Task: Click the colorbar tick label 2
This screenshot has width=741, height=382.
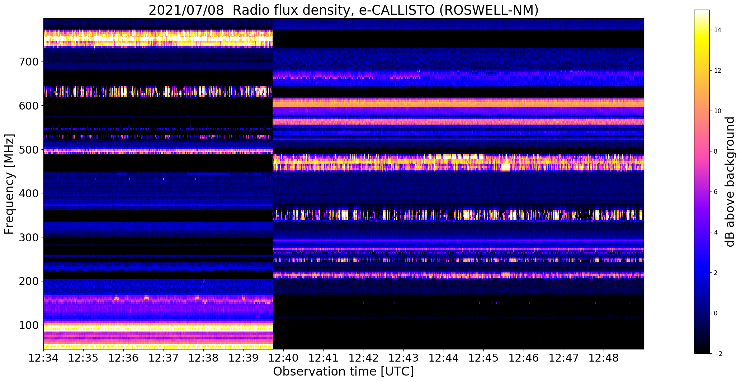Action: click(716, 273)
